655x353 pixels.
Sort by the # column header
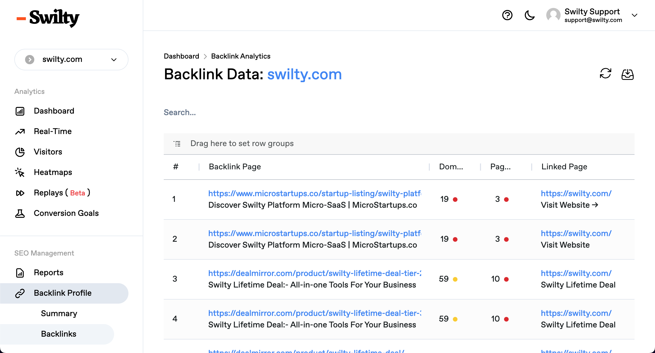coord(176,167)
